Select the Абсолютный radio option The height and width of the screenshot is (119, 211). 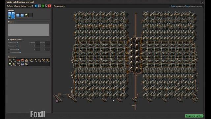[9, 49]
